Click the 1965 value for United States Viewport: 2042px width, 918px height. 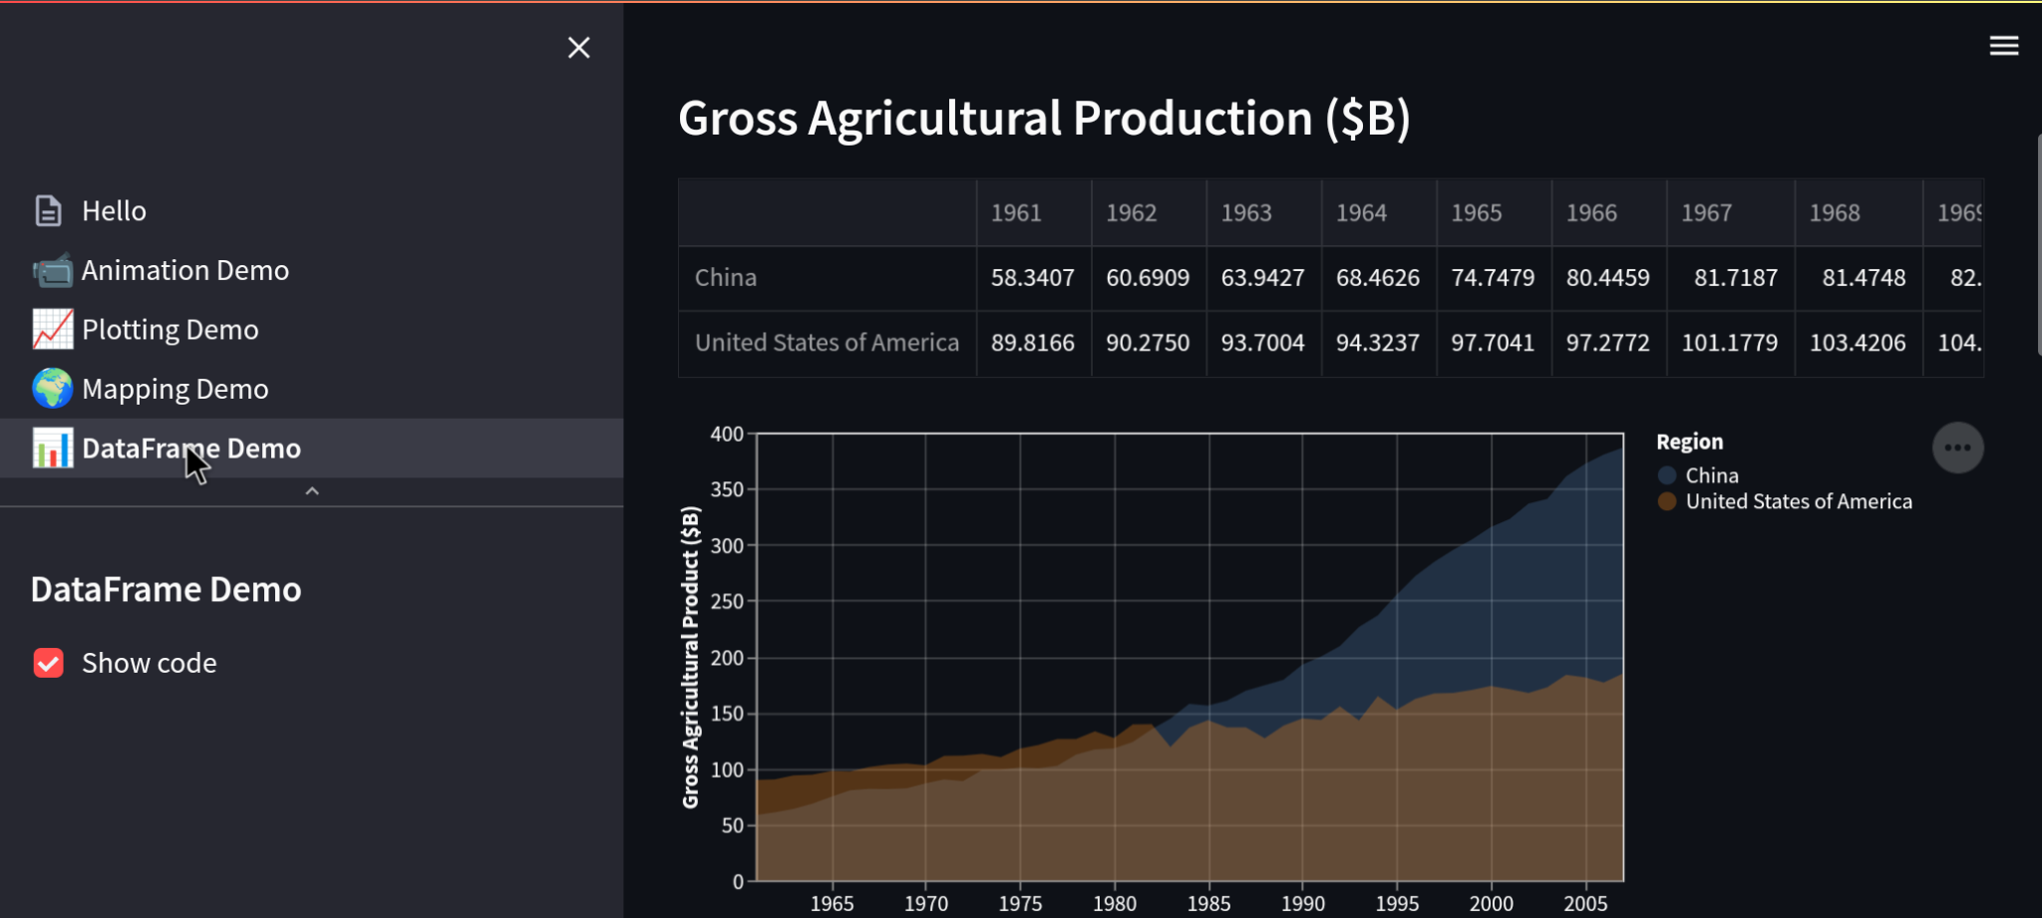click(1493, 343)
